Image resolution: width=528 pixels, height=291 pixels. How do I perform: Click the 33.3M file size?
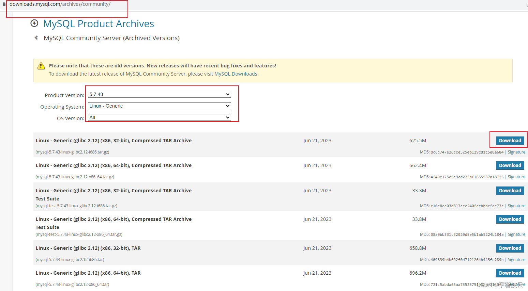click(x=419, y=191)
